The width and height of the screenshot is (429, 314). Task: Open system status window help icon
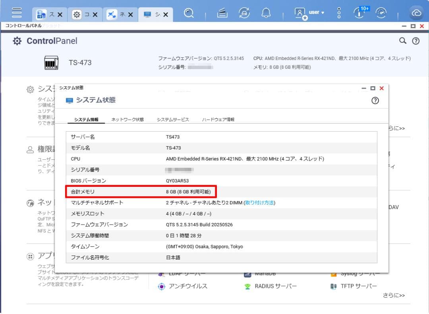tap(375, 101)
